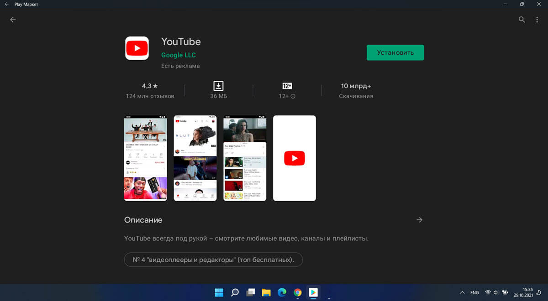This screenshot has height=301, width=548.
Task: Go back using the in-app arrow
Action: tap(13, 20)
